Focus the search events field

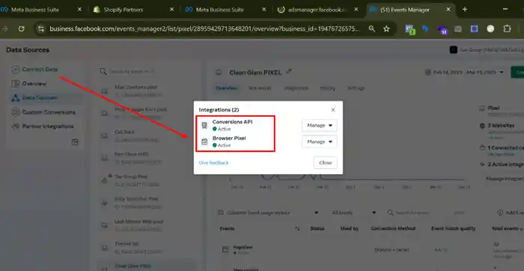(412, 213)
